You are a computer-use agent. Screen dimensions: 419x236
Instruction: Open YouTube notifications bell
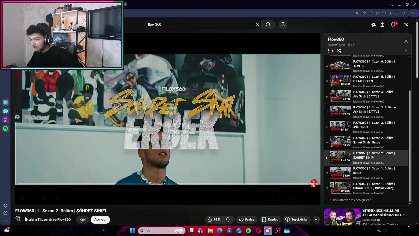pos(393,24)
